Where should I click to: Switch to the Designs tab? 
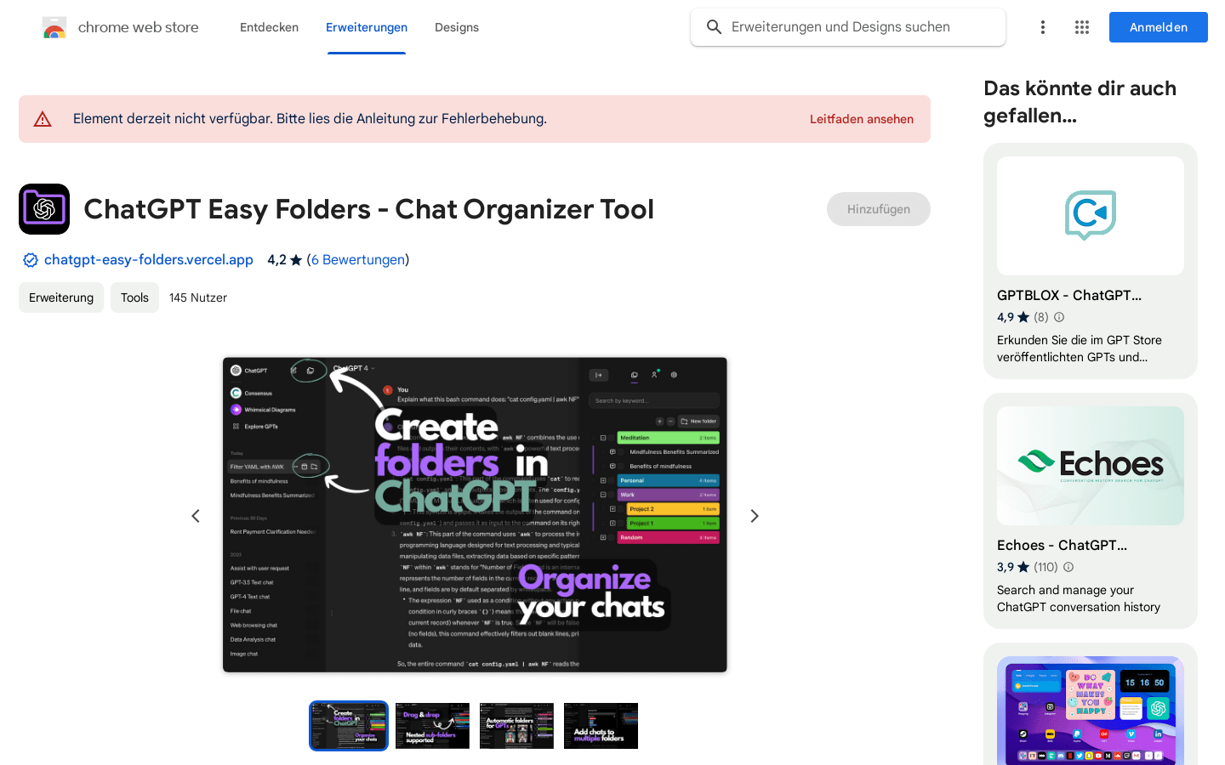tap(457, 27)
